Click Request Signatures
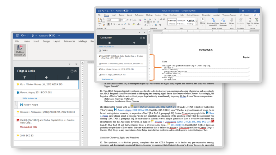 pos(223,22)
